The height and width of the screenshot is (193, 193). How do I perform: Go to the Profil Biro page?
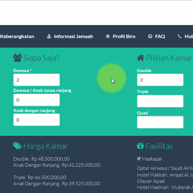pyautogui.click(x=124, y=36)
